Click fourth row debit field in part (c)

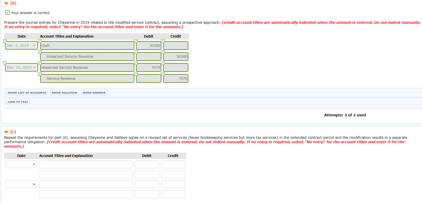[x=147, y=194]
